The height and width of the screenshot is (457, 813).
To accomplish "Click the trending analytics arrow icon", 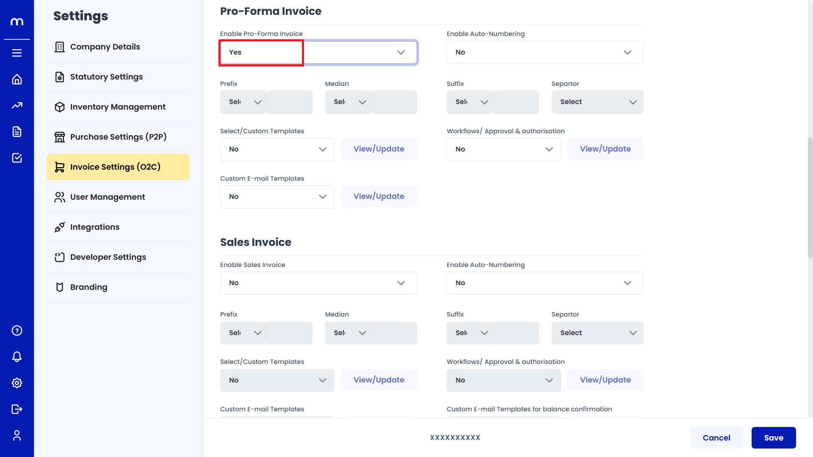I will (x=17, y=105).
